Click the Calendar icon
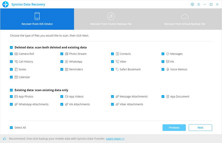 click(x=16, y=77)
